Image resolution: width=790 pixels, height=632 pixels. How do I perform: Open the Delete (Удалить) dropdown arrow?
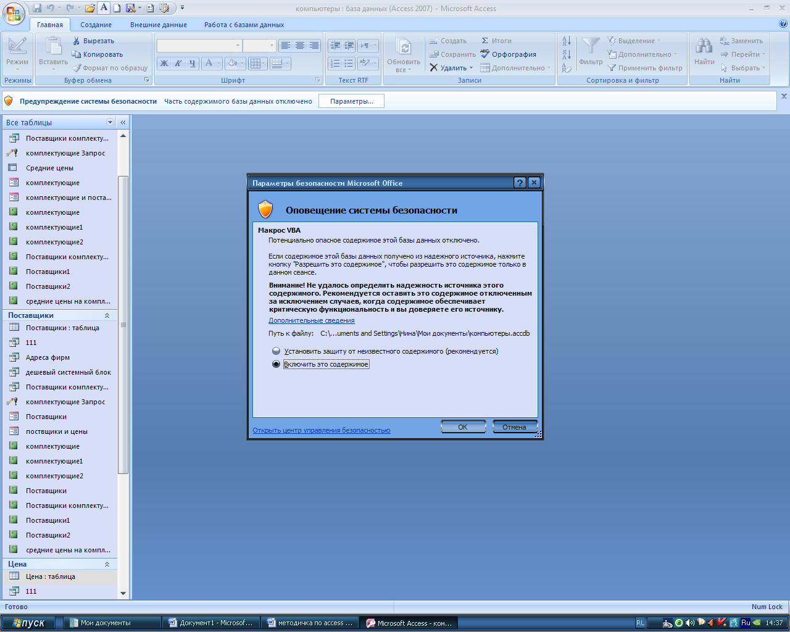(x=472, y=68)
